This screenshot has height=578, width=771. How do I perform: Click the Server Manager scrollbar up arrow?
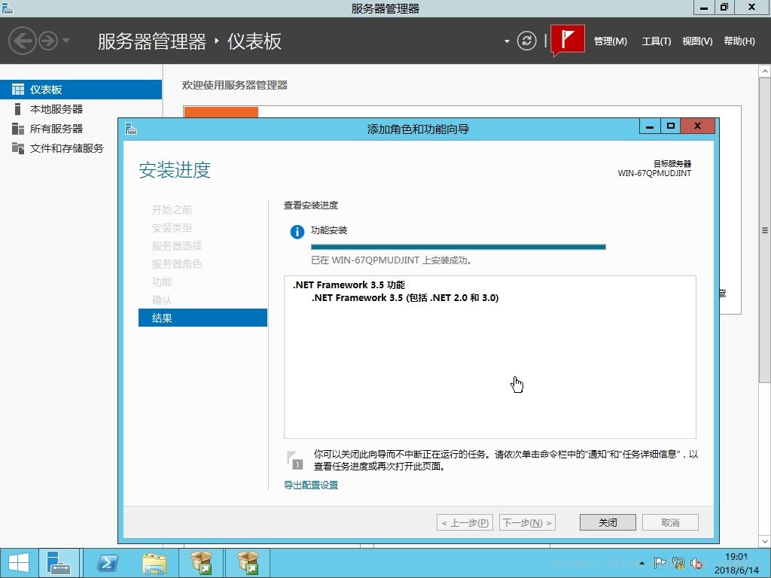point(765,71)
